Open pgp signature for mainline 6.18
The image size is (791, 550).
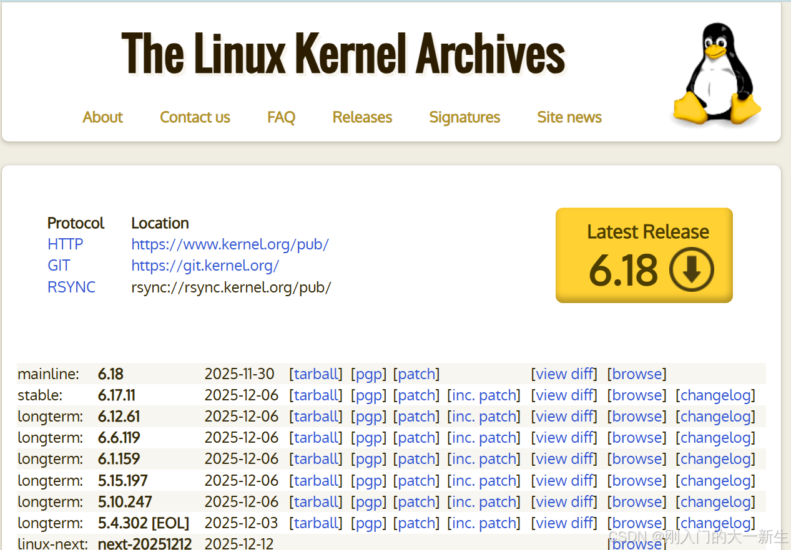tap(368, 375)
